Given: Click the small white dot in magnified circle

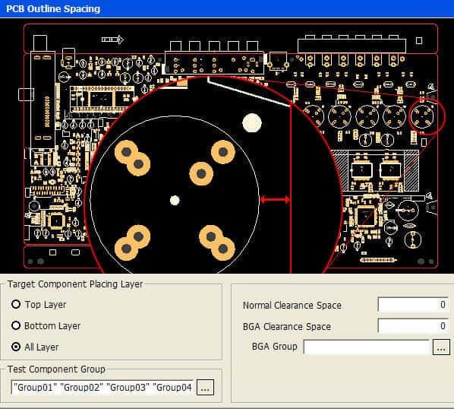Looking at the screenshot, I should click(x=175, y=200).
